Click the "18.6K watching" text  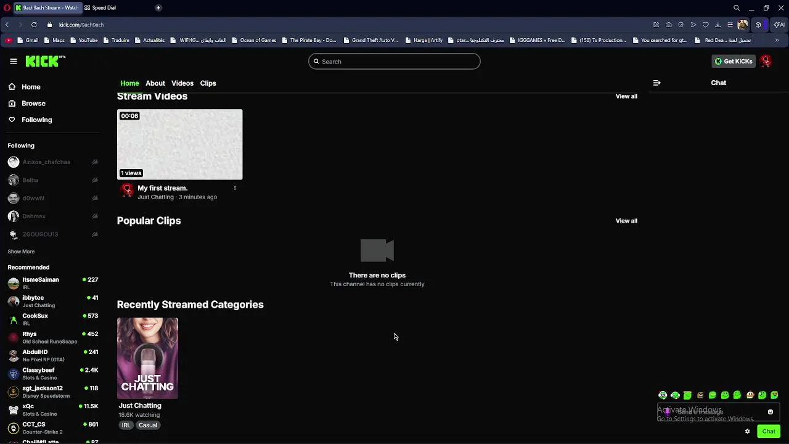[x=139, y=415]
